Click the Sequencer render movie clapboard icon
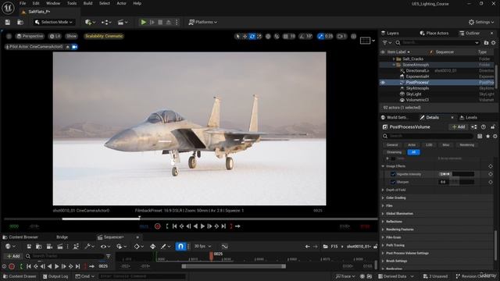The image size is (500, 281). (60, 247)
